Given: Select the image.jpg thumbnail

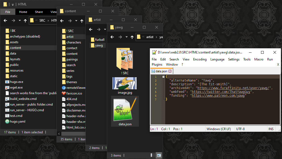Looking at the screenshot, I should (125, 83).
